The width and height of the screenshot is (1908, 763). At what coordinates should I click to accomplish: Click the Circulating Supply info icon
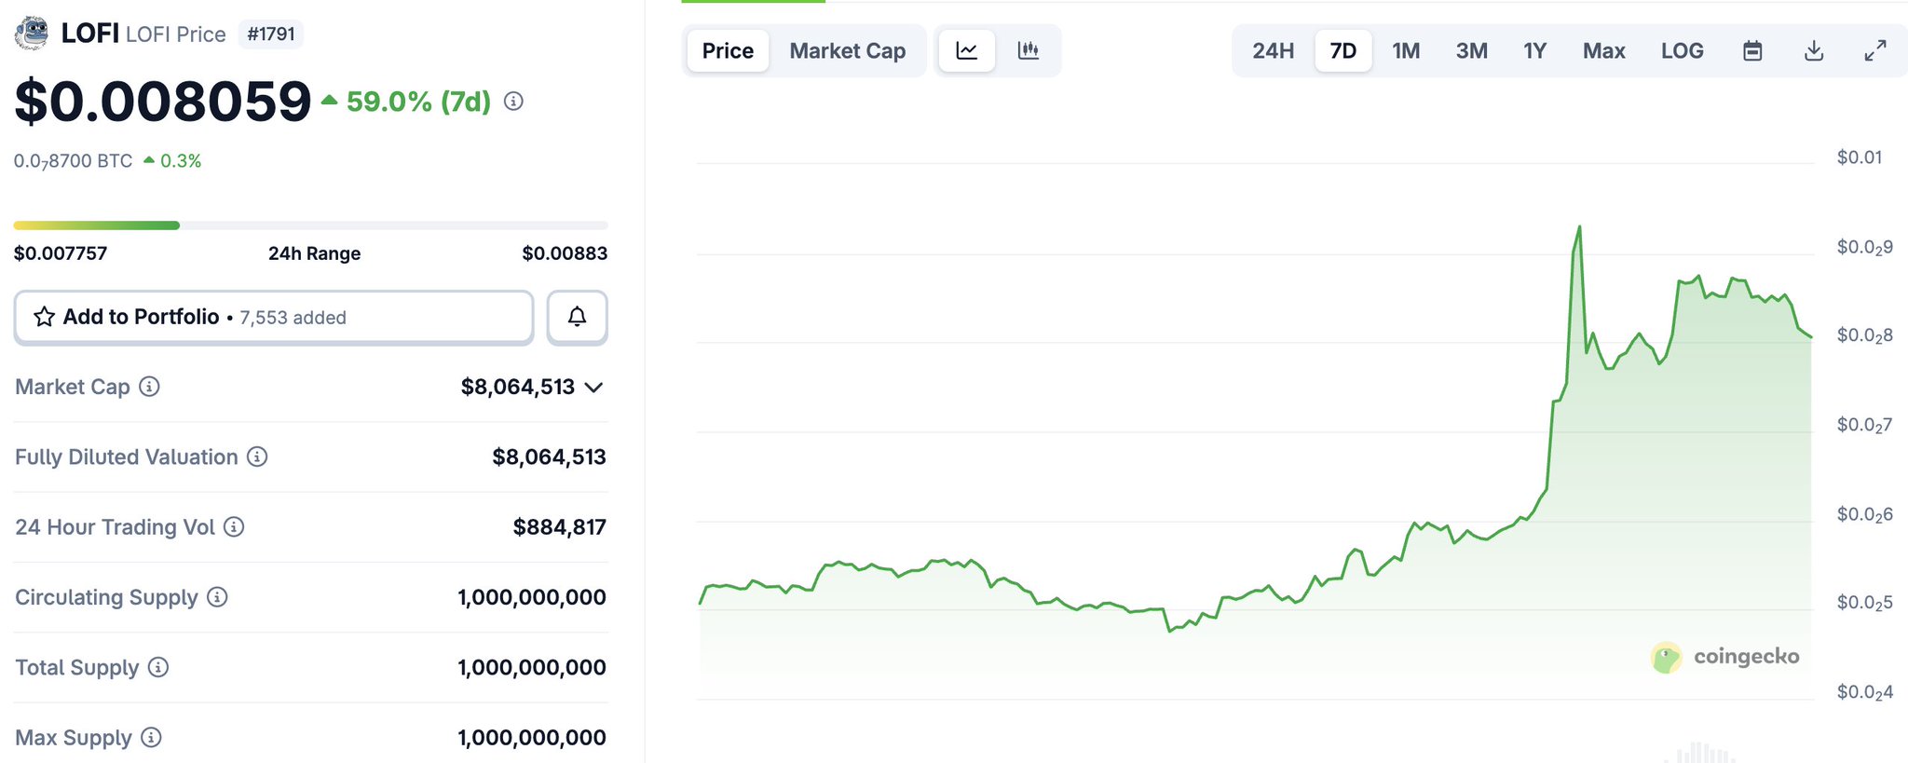217,597
